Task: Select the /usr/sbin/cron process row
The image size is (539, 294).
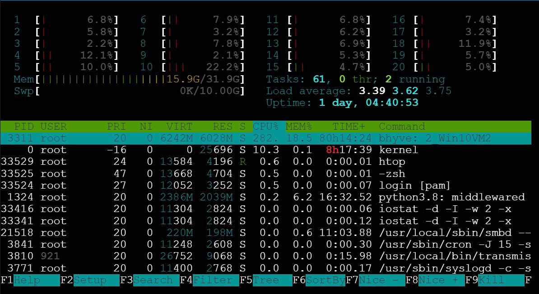Action: tap(266, 244)
